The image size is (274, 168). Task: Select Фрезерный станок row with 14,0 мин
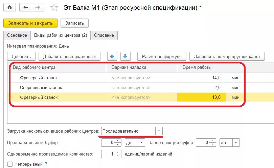click(x=141, y=78)
